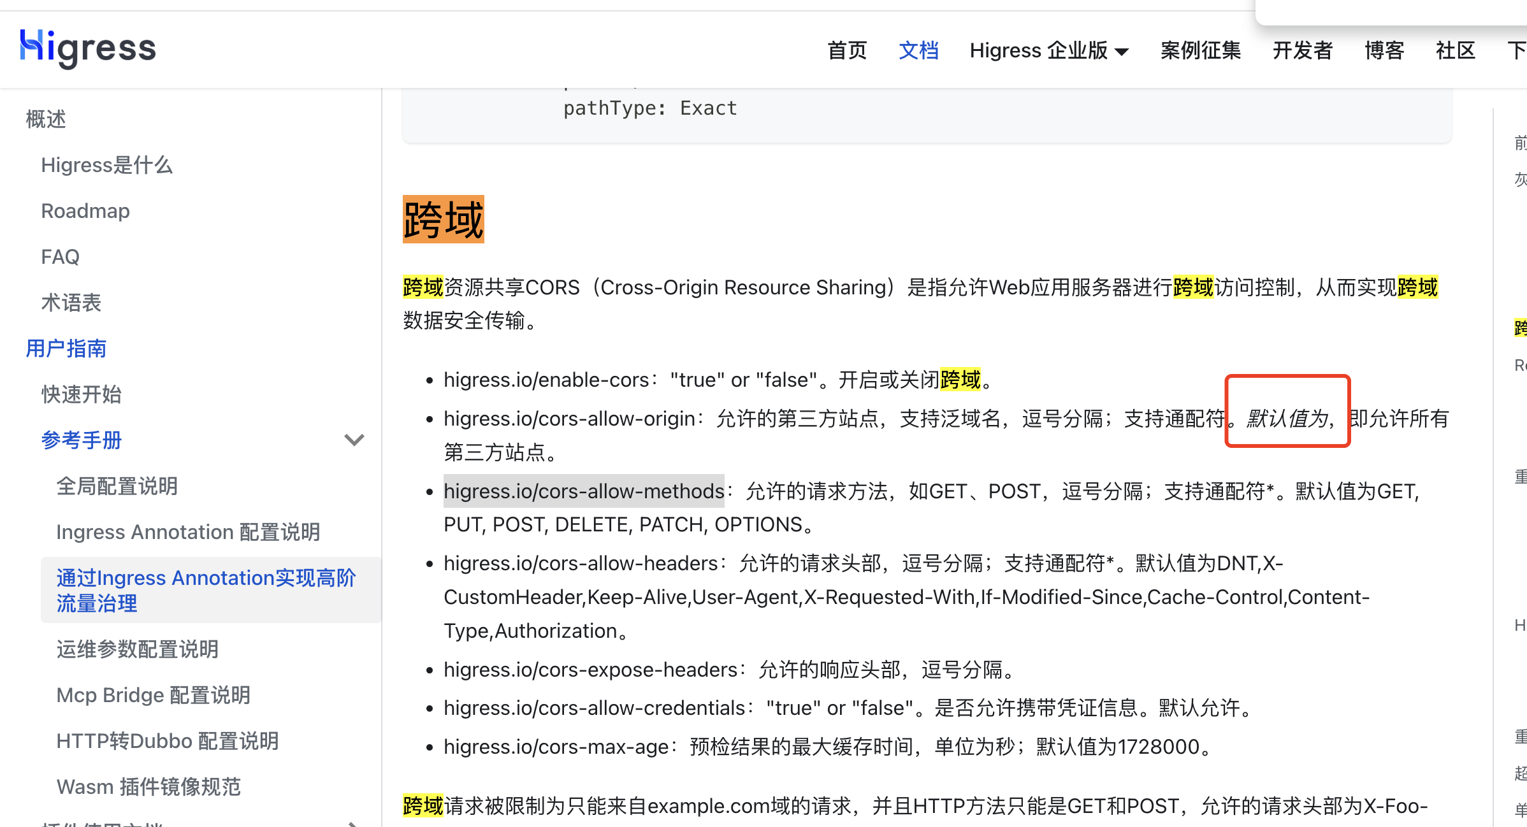This screenshot has height=827, width=1527.
Task: Open the 快速开始 sidebar page
Action: [82, 394]
